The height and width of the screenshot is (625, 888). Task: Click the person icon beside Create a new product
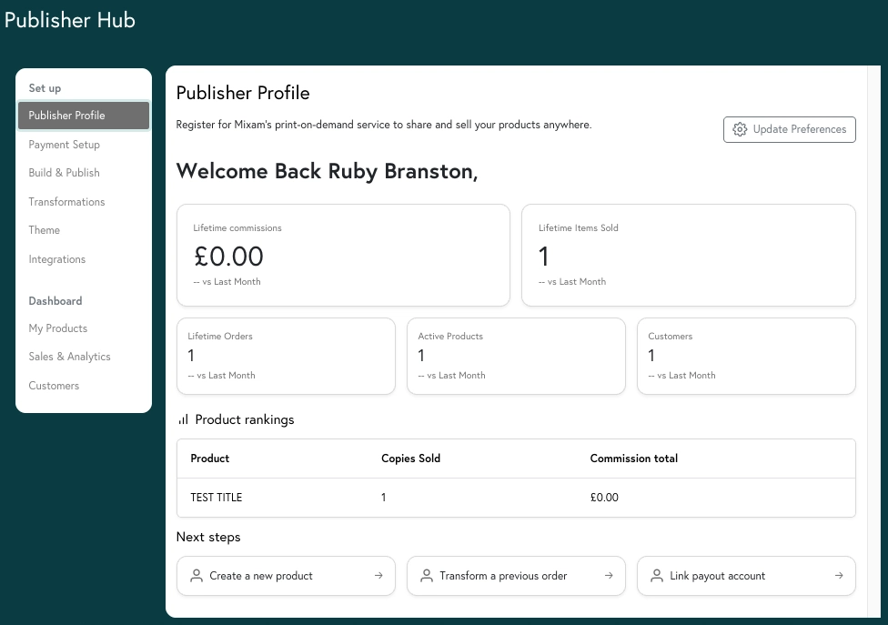(197, 576)
